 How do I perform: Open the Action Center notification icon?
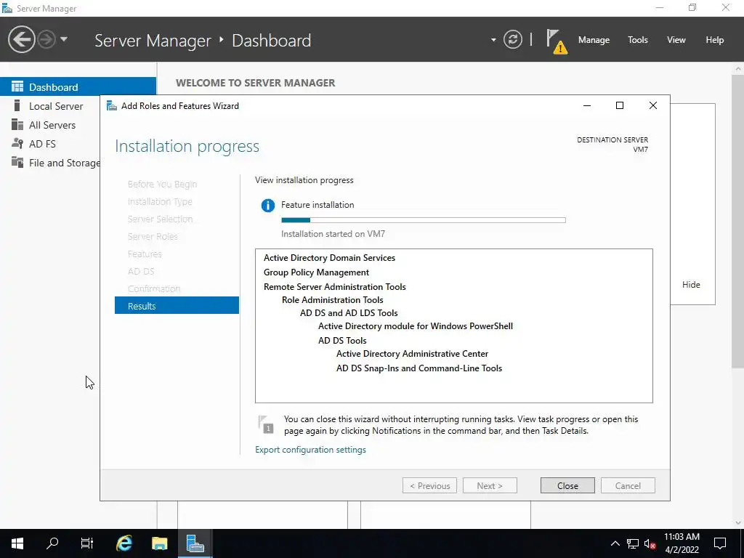pyautogui.click(x=720, y=543)
